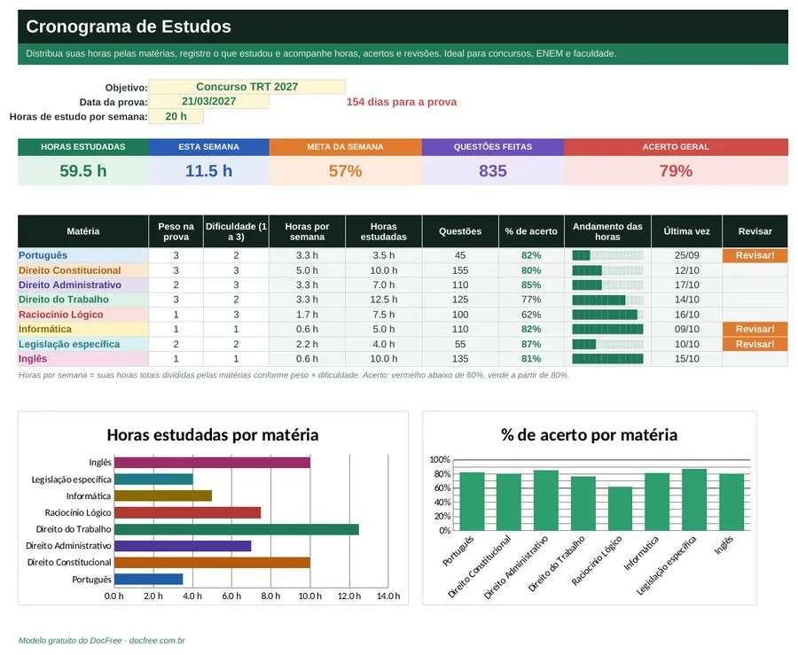The height and width of the screenshot is (655, 798).
Task: Select the Inglês subject cell
Action: pyautogui.click(x=83, y=358)
